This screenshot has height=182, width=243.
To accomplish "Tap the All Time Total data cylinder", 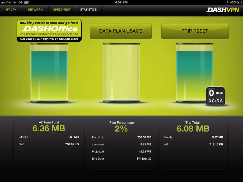I will 49,73.
